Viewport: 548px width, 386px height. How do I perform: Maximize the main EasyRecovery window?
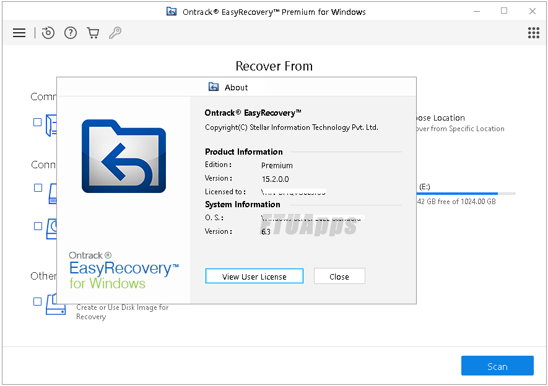504,11
